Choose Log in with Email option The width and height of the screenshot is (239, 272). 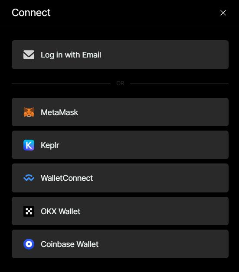[x=120, y=54]
